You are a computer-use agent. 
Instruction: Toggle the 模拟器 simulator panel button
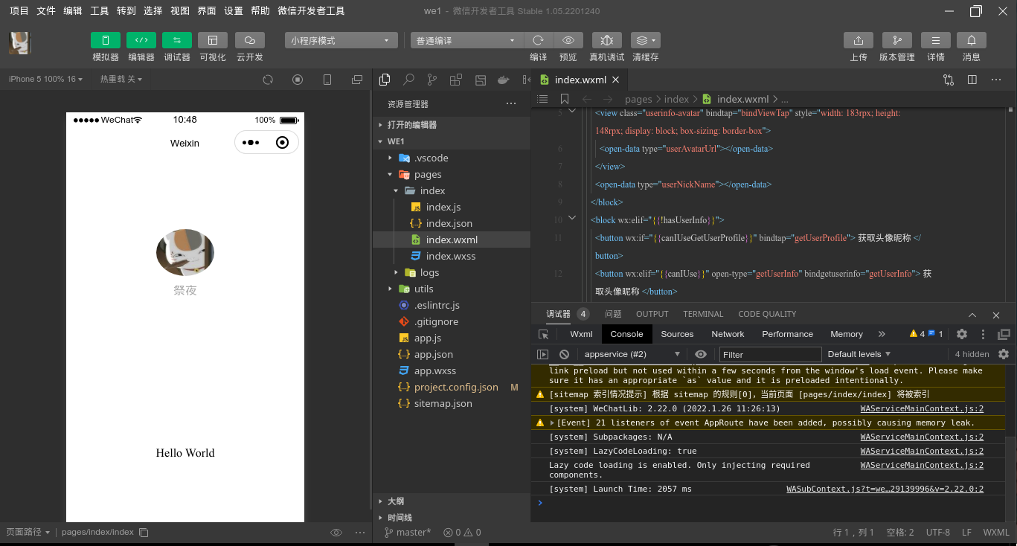point(106,40)
